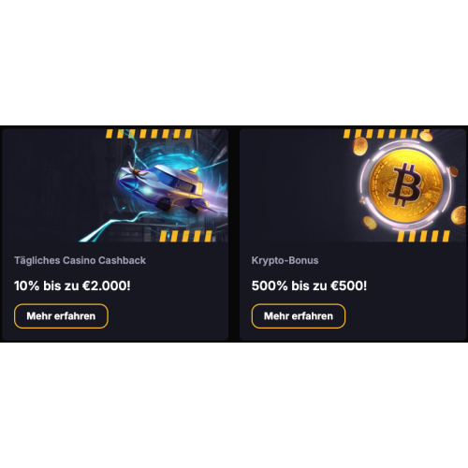Screen dimensions: 468x468
Task: Click yellow hazard stripes below the spaceship
Action: pyautogui.click(x=186, y=236)
